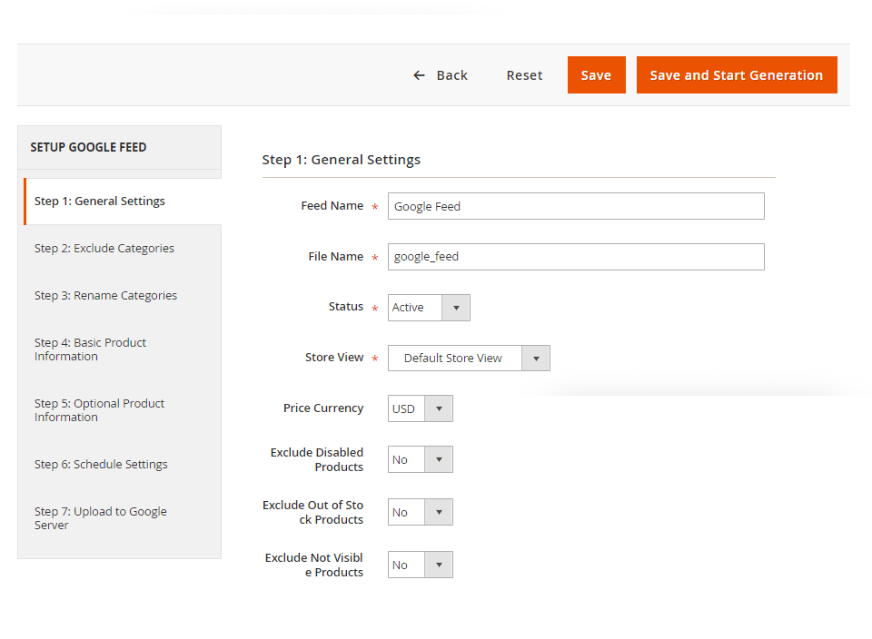Viewport: 872px width, 639px height.
Task: Click the back arrow icon
Action: click(x=419, y=75)
